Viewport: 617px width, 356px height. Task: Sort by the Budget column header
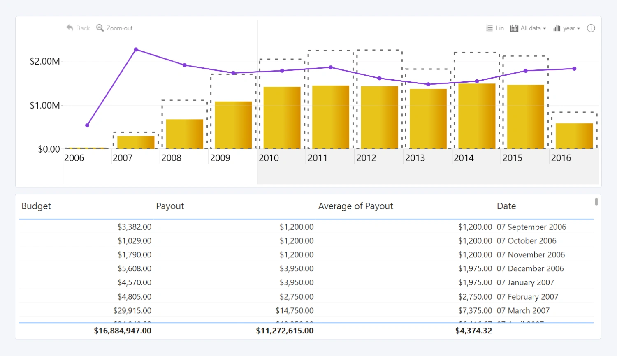pyautogui.click(x=36, y=206)
